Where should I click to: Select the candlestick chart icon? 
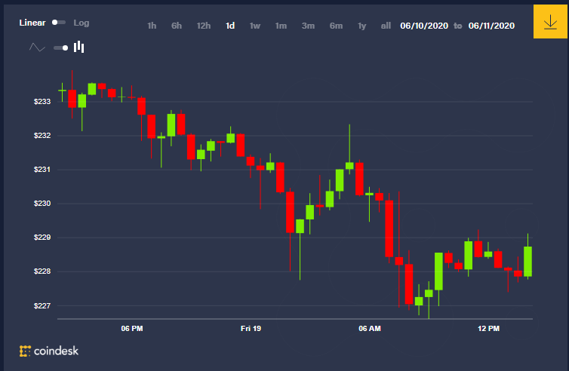tap(78, 48)
